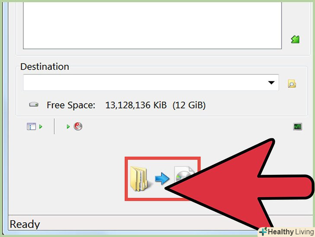315x237 pixels.
Task: Toggle the window layout panel icon
Action: (x=31, y=127)
